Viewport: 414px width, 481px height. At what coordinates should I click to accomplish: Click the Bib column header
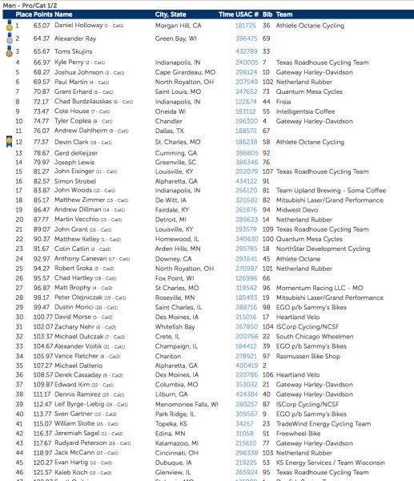(267, 14)
